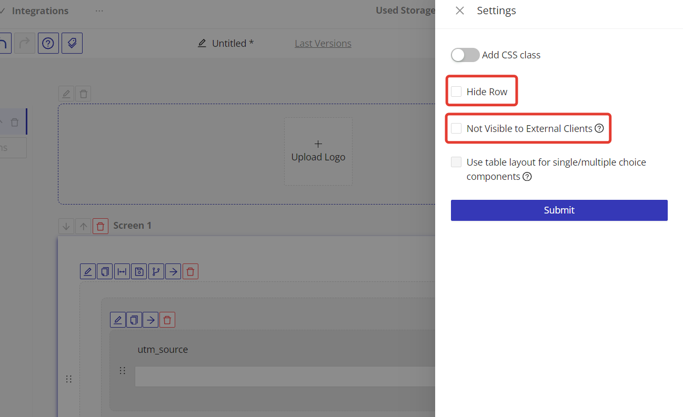This screenshot has height=417, width=683.
Task: Move Screen 1 down with the arrow
Action: pyautogui.click(x=66, y=227)
